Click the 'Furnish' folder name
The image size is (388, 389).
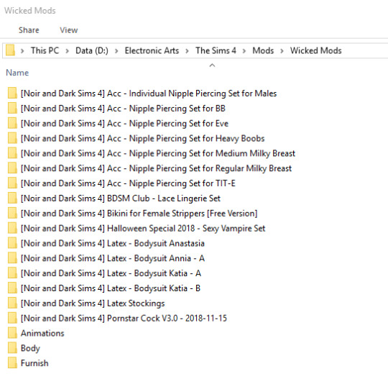click(34, 363)
